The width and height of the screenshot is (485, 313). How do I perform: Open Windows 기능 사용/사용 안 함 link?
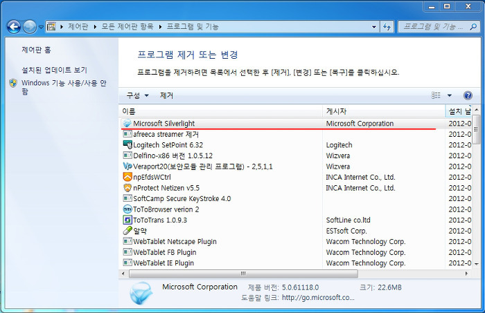coord(64,87)
